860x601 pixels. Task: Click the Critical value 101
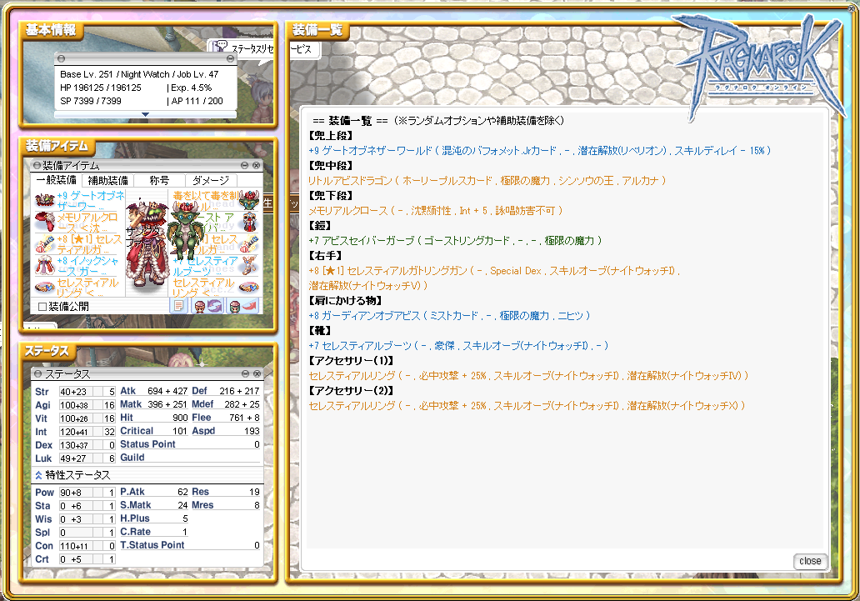[180, 431]
